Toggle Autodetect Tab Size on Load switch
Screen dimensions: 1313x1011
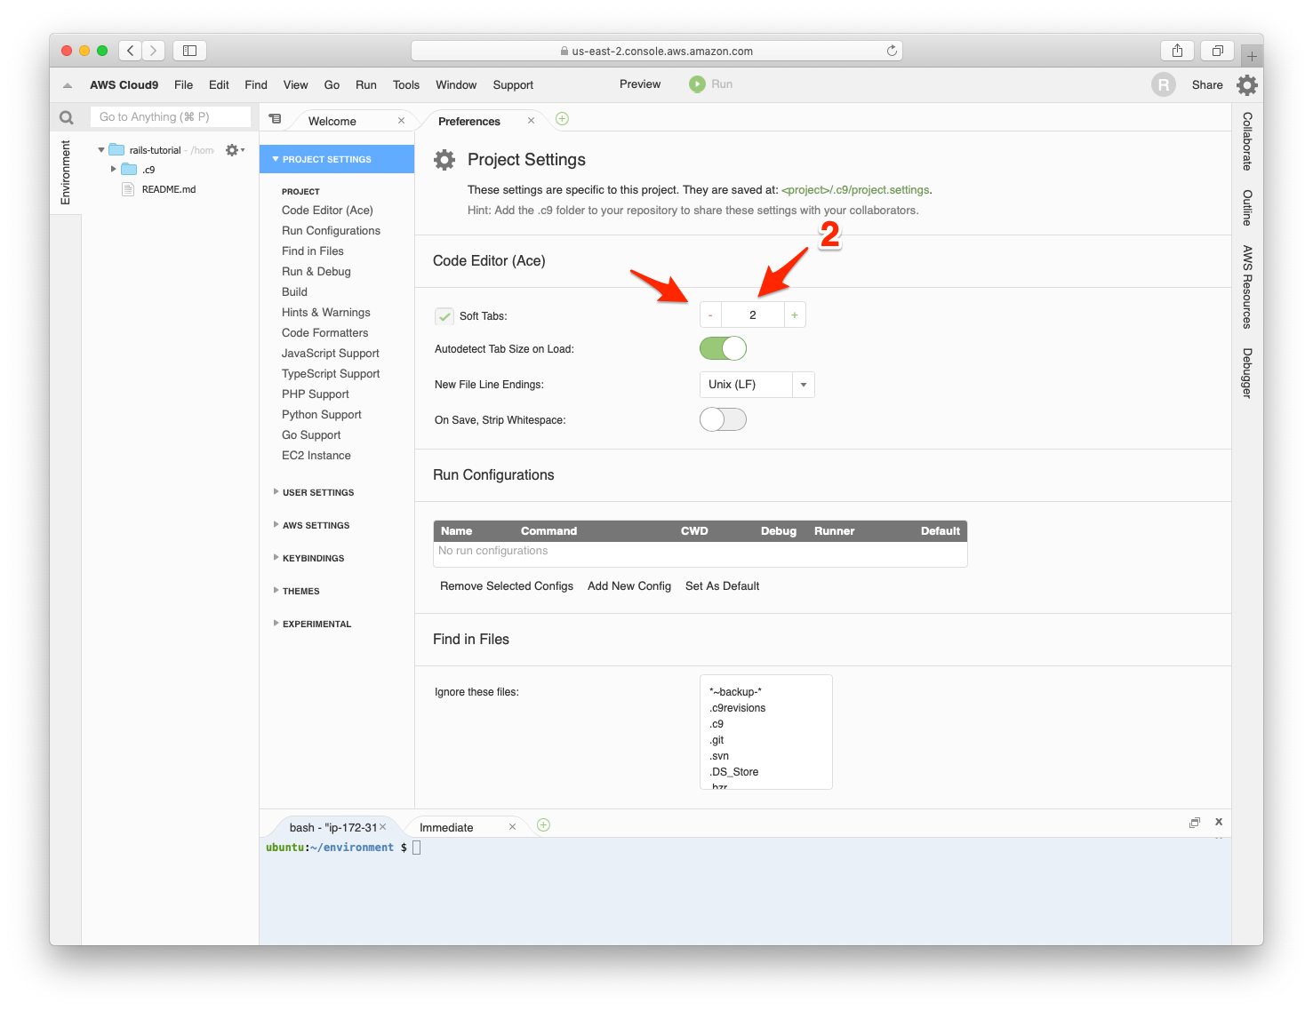723,348
